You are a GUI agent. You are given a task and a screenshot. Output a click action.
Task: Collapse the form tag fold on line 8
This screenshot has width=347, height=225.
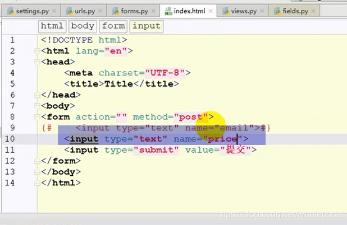coord(37,117)
